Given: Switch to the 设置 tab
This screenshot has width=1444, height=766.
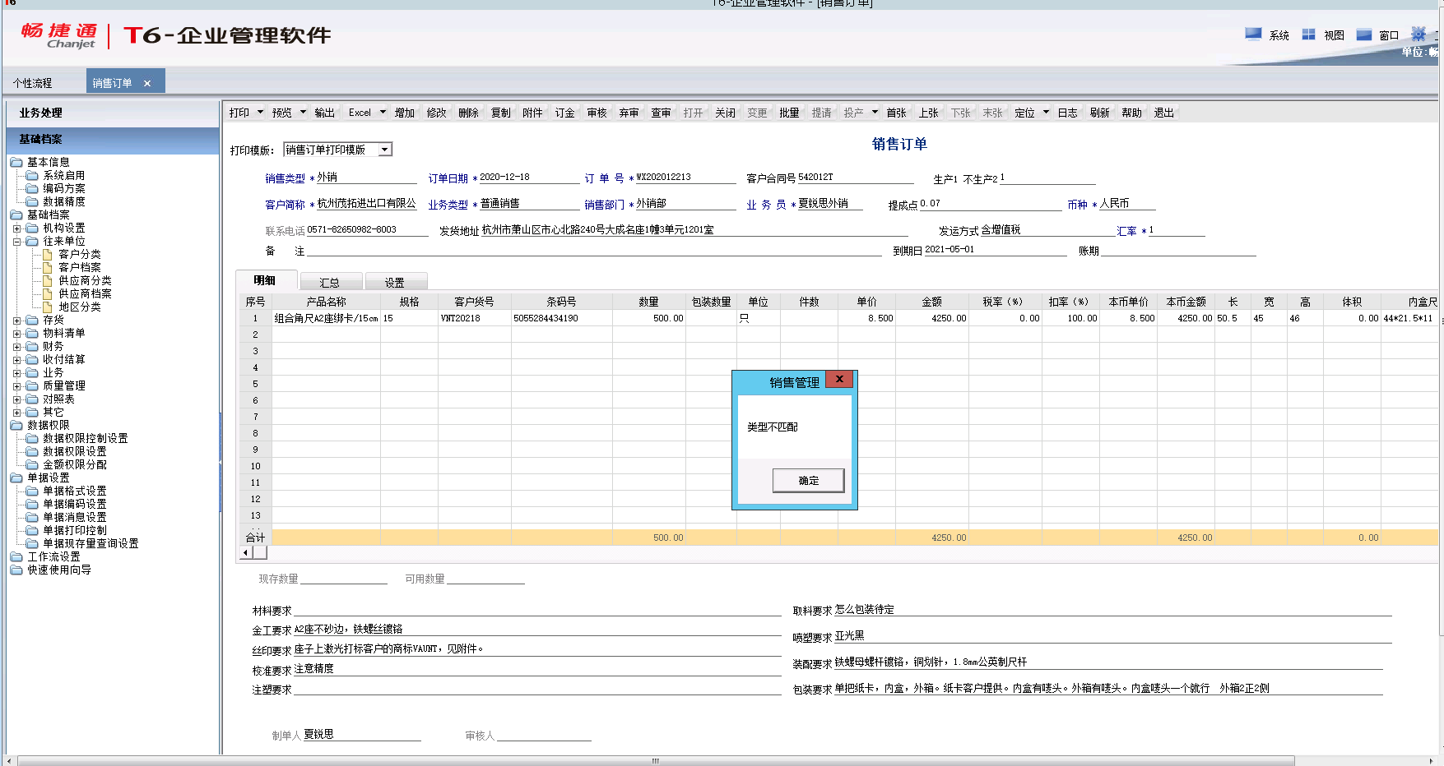Looking at the screenshot, I should click(x=395, y=282).
